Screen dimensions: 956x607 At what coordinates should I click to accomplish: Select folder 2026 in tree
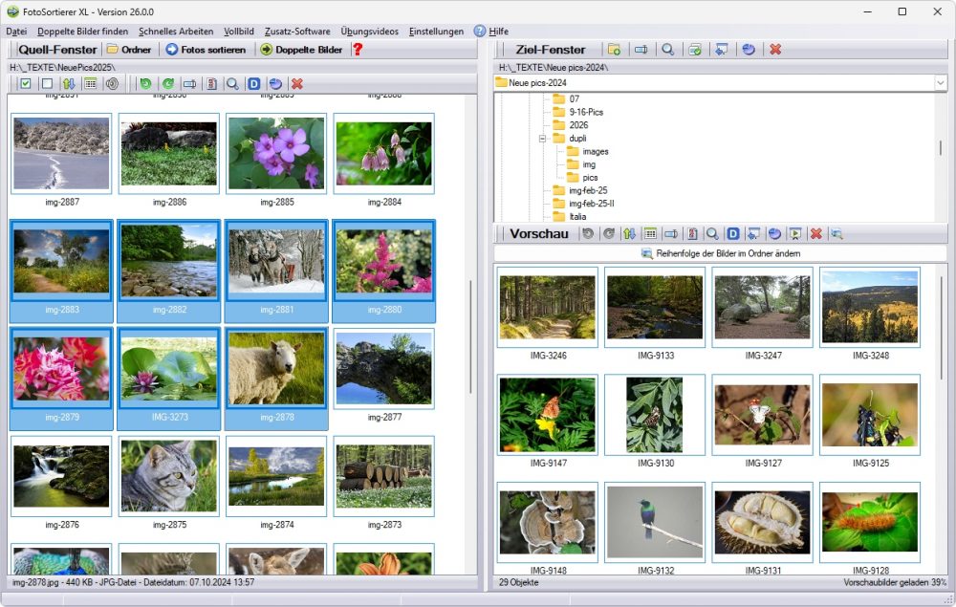(x=578, y=125)
